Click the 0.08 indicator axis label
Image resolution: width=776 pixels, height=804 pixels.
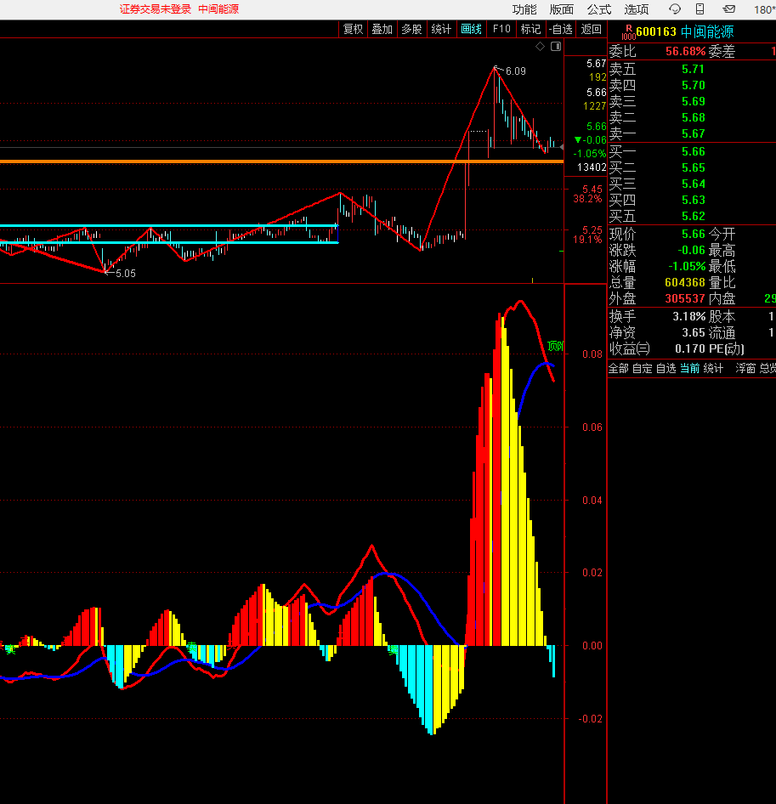[x=592, y=354]
